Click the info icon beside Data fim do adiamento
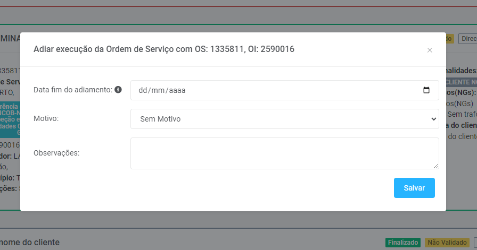 [x=118, y=90]
